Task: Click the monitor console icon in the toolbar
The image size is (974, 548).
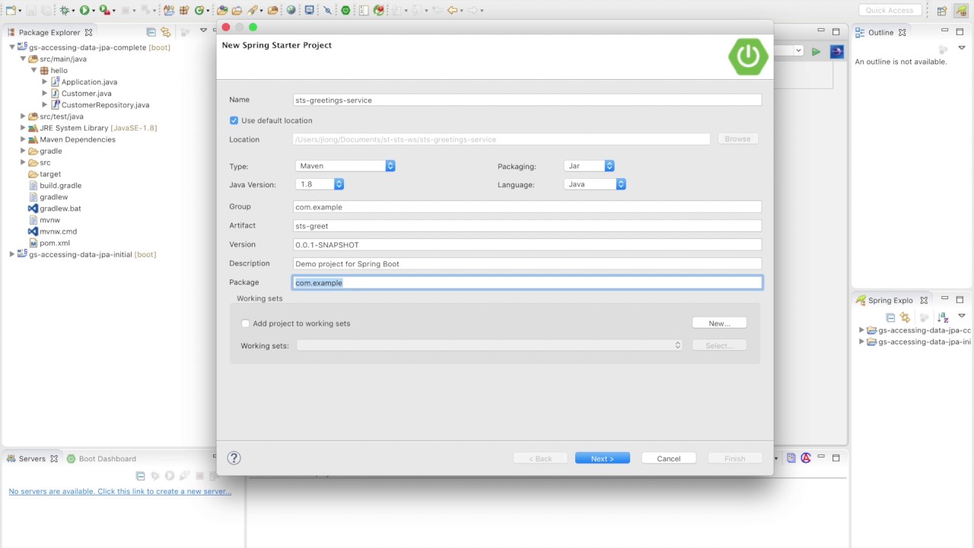Action: [309, 11]
